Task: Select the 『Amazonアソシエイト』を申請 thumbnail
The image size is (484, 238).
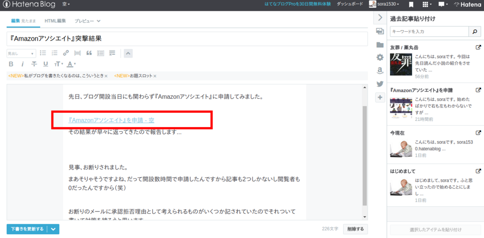Action: pyautogui.click(x=401, y=108)
